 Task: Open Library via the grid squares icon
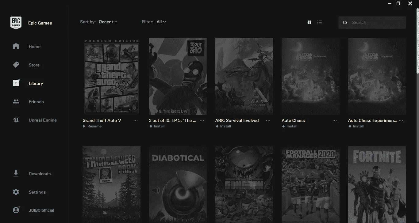point(16,83)
